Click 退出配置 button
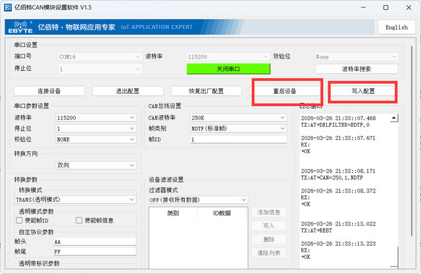Image resolution: width=421 pixels, height=274 pixels. pyautogui.click(x=128, y=91)
